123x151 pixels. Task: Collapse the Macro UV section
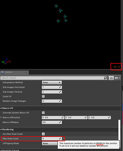click(x=1, y=108)
